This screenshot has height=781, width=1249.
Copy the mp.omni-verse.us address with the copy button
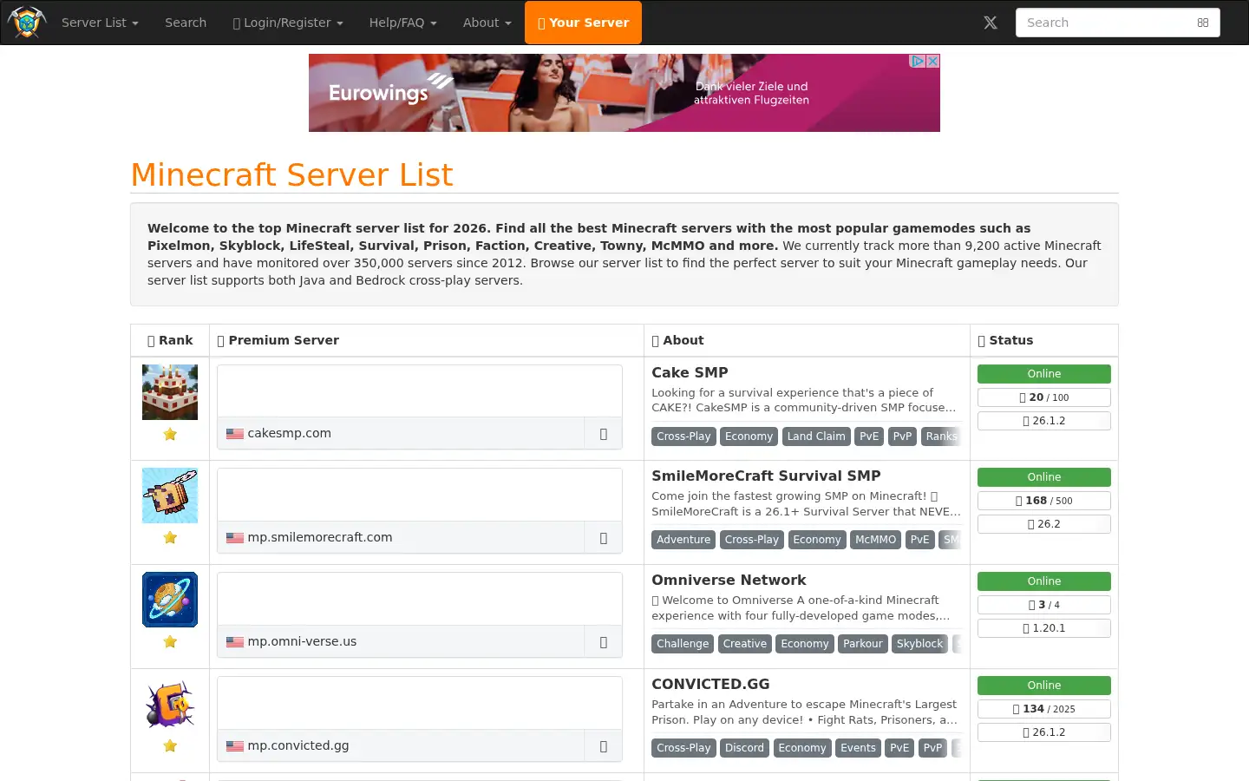pyautogui.click(x=604, y=642)
